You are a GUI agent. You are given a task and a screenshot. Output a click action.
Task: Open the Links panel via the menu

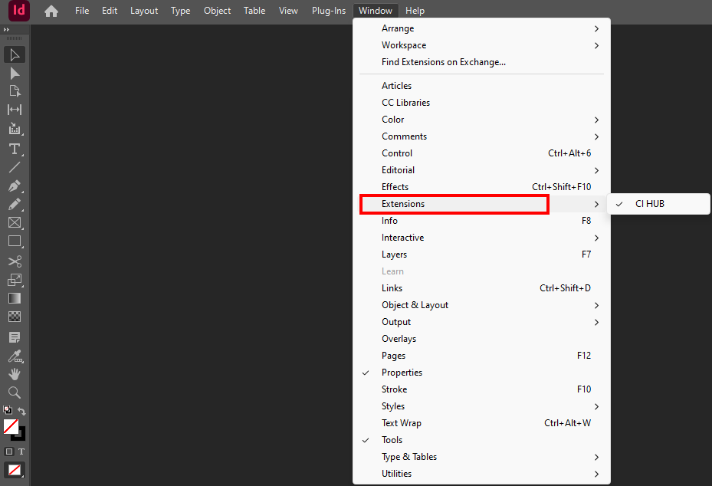391,287
